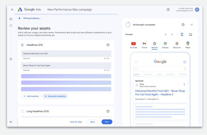Click the Google Ads logo
207x135 pixels.
point(29,9)
